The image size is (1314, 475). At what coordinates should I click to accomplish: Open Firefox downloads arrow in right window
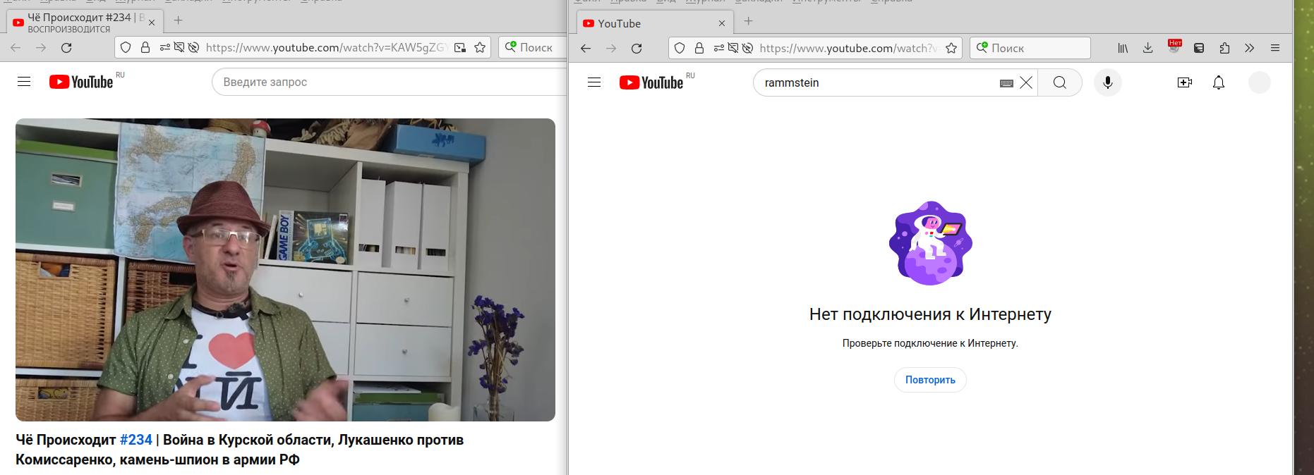pos(1147,48)
